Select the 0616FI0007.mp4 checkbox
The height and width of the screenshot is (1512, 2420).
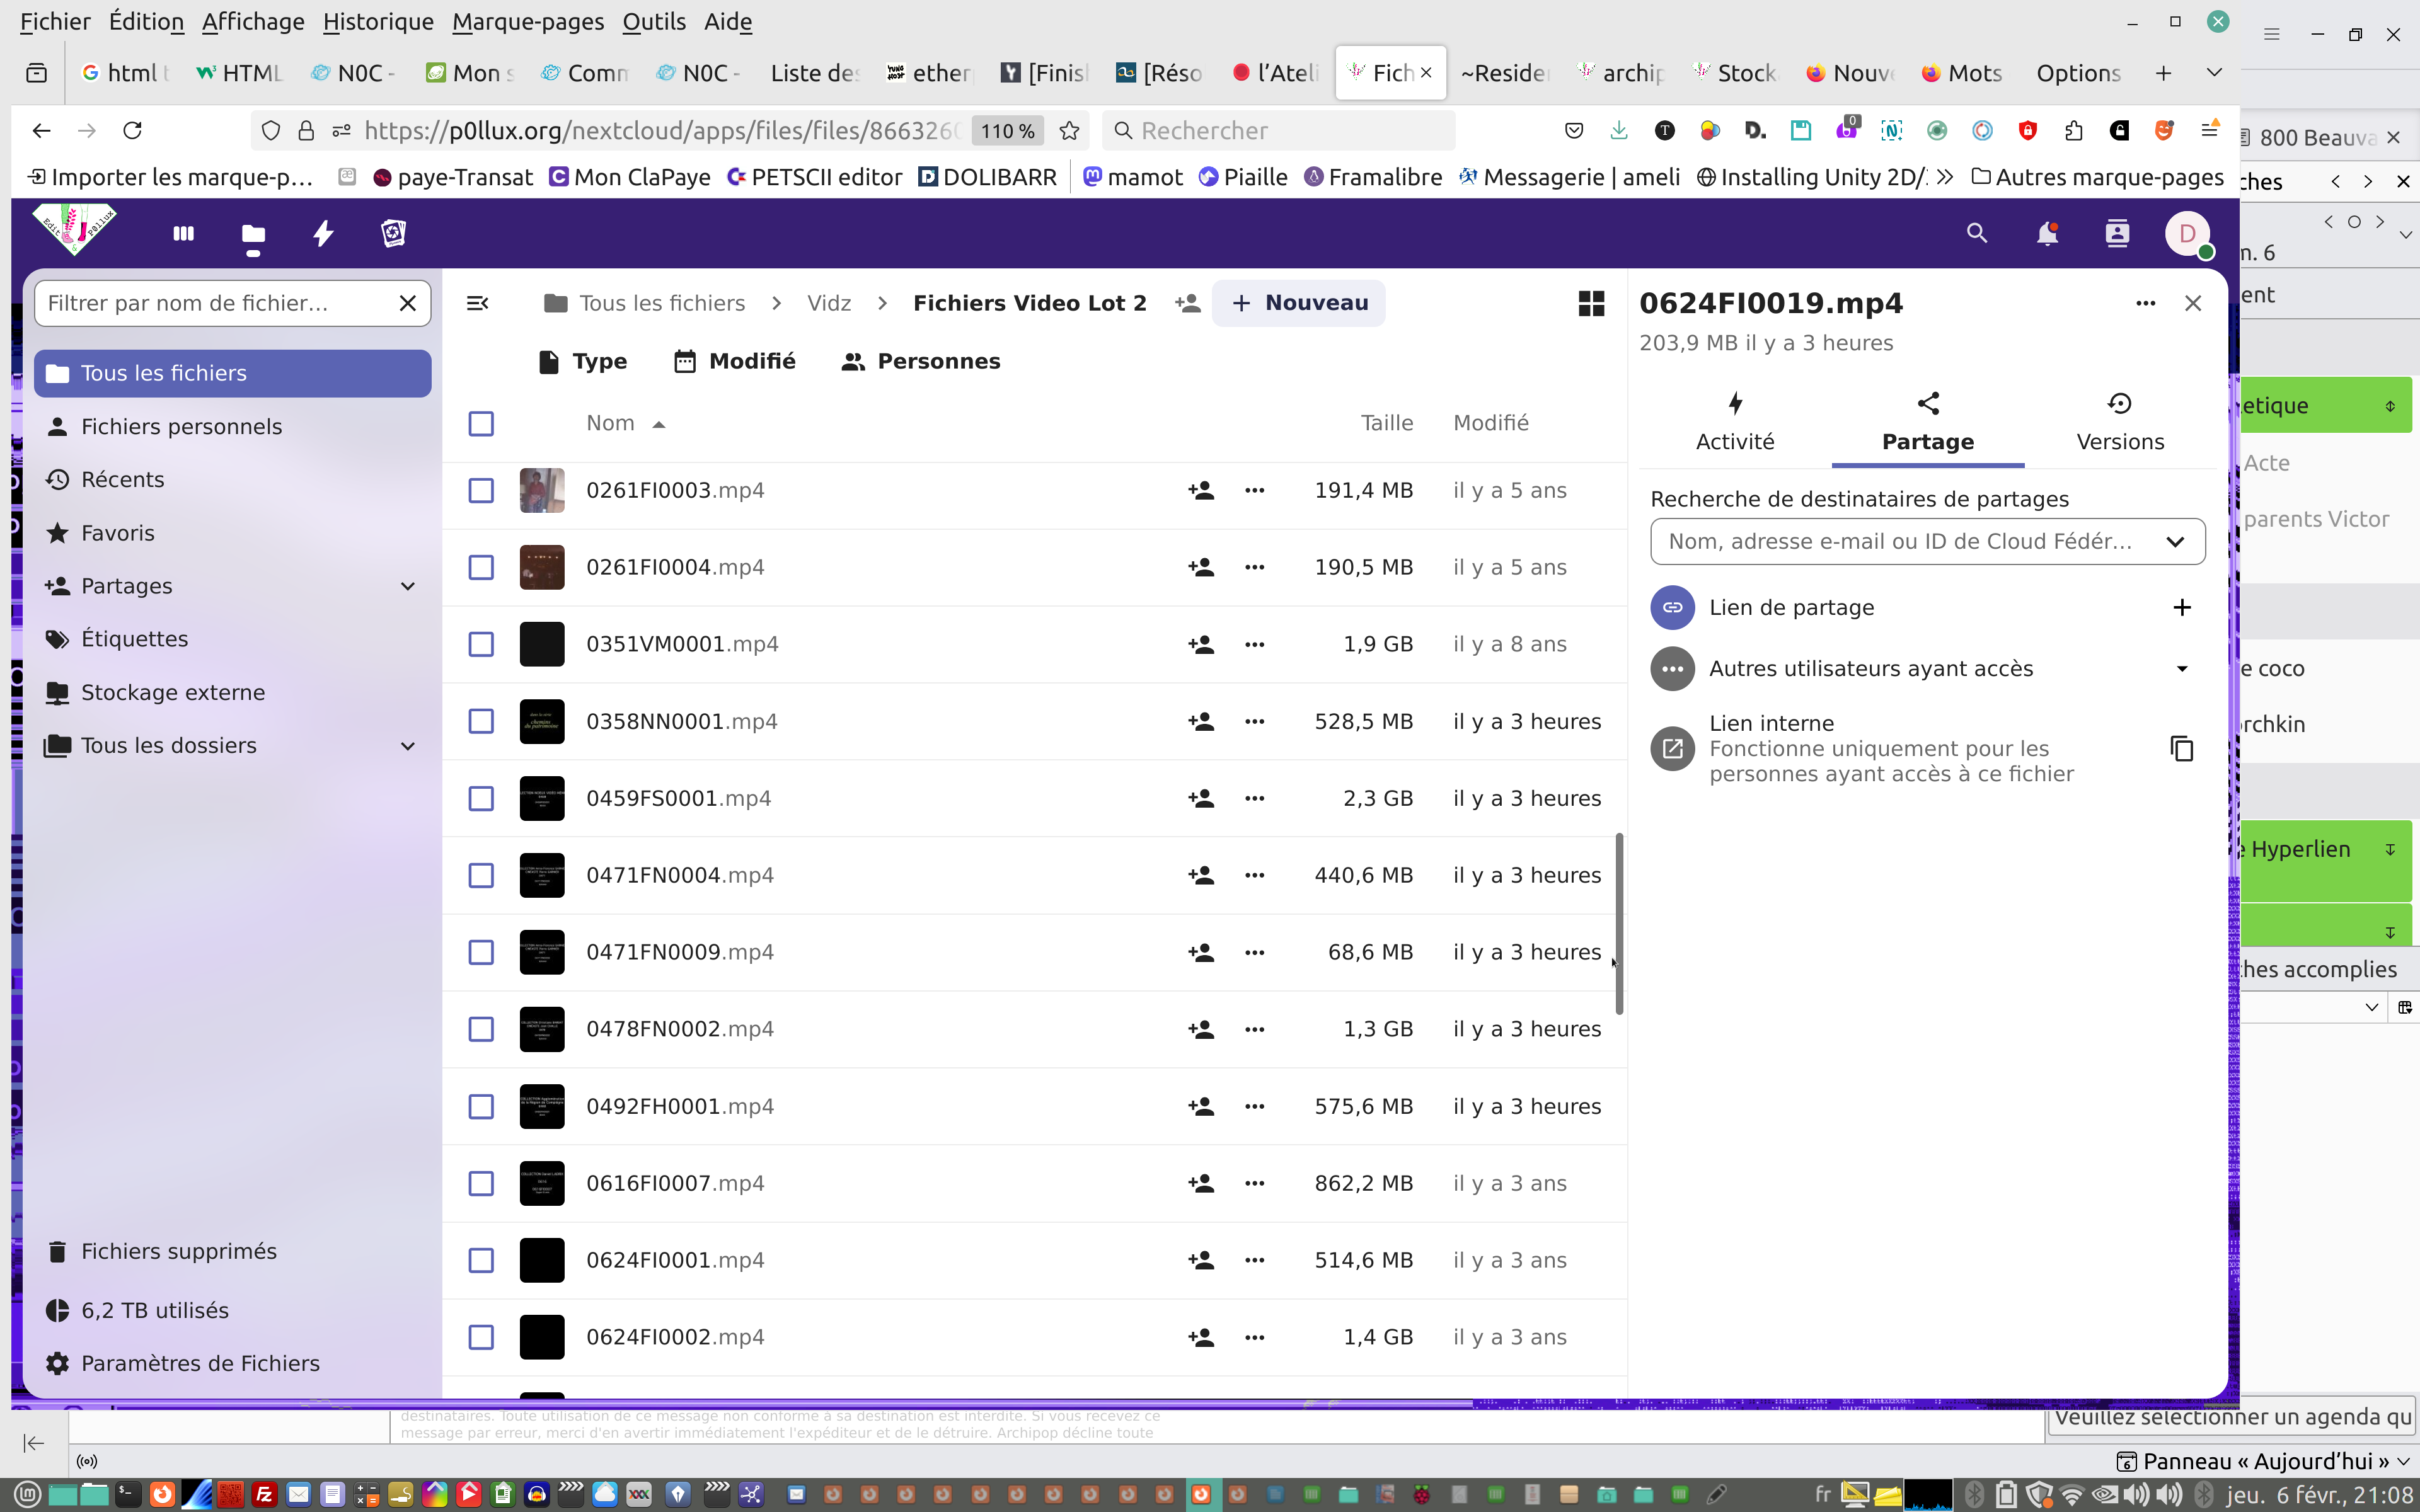point(481,1183)
